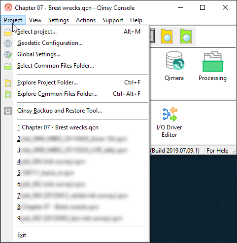Launch the Processing module icon

[x=212, y=66]
